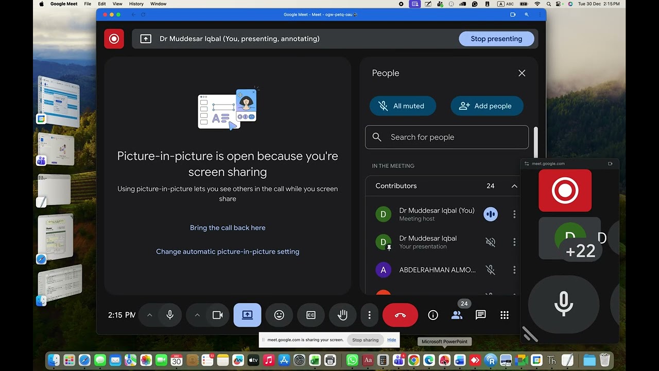Open more options for Dr Muddesar Iqbal presentation

pyautogui.click(x=514, y=242)
